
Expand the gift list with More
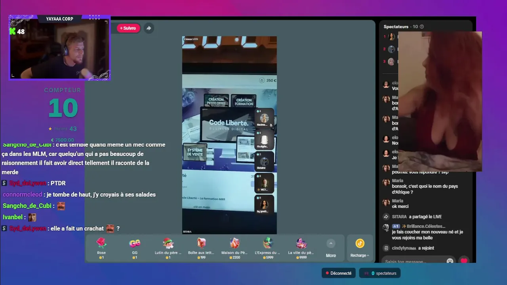(x=331, y=248)
